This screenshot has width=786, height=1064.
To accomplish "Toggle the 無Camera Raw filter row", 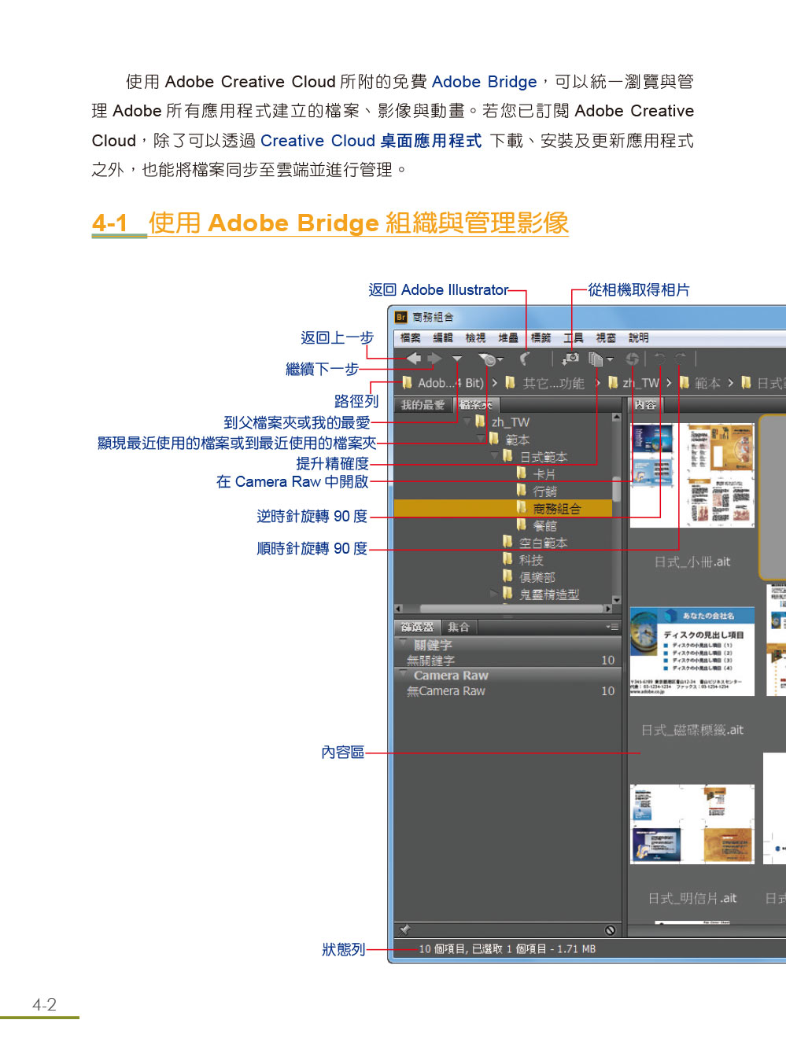I will (x=507, y=691).
